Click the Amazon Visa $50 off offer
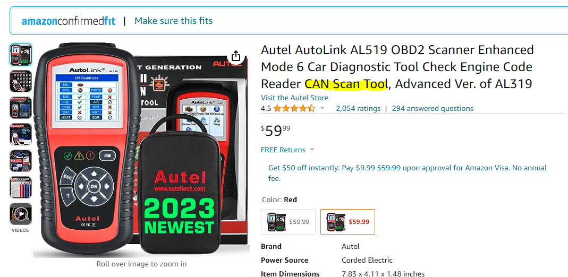This screenshot has height=277, width=568. pos(408,173)
